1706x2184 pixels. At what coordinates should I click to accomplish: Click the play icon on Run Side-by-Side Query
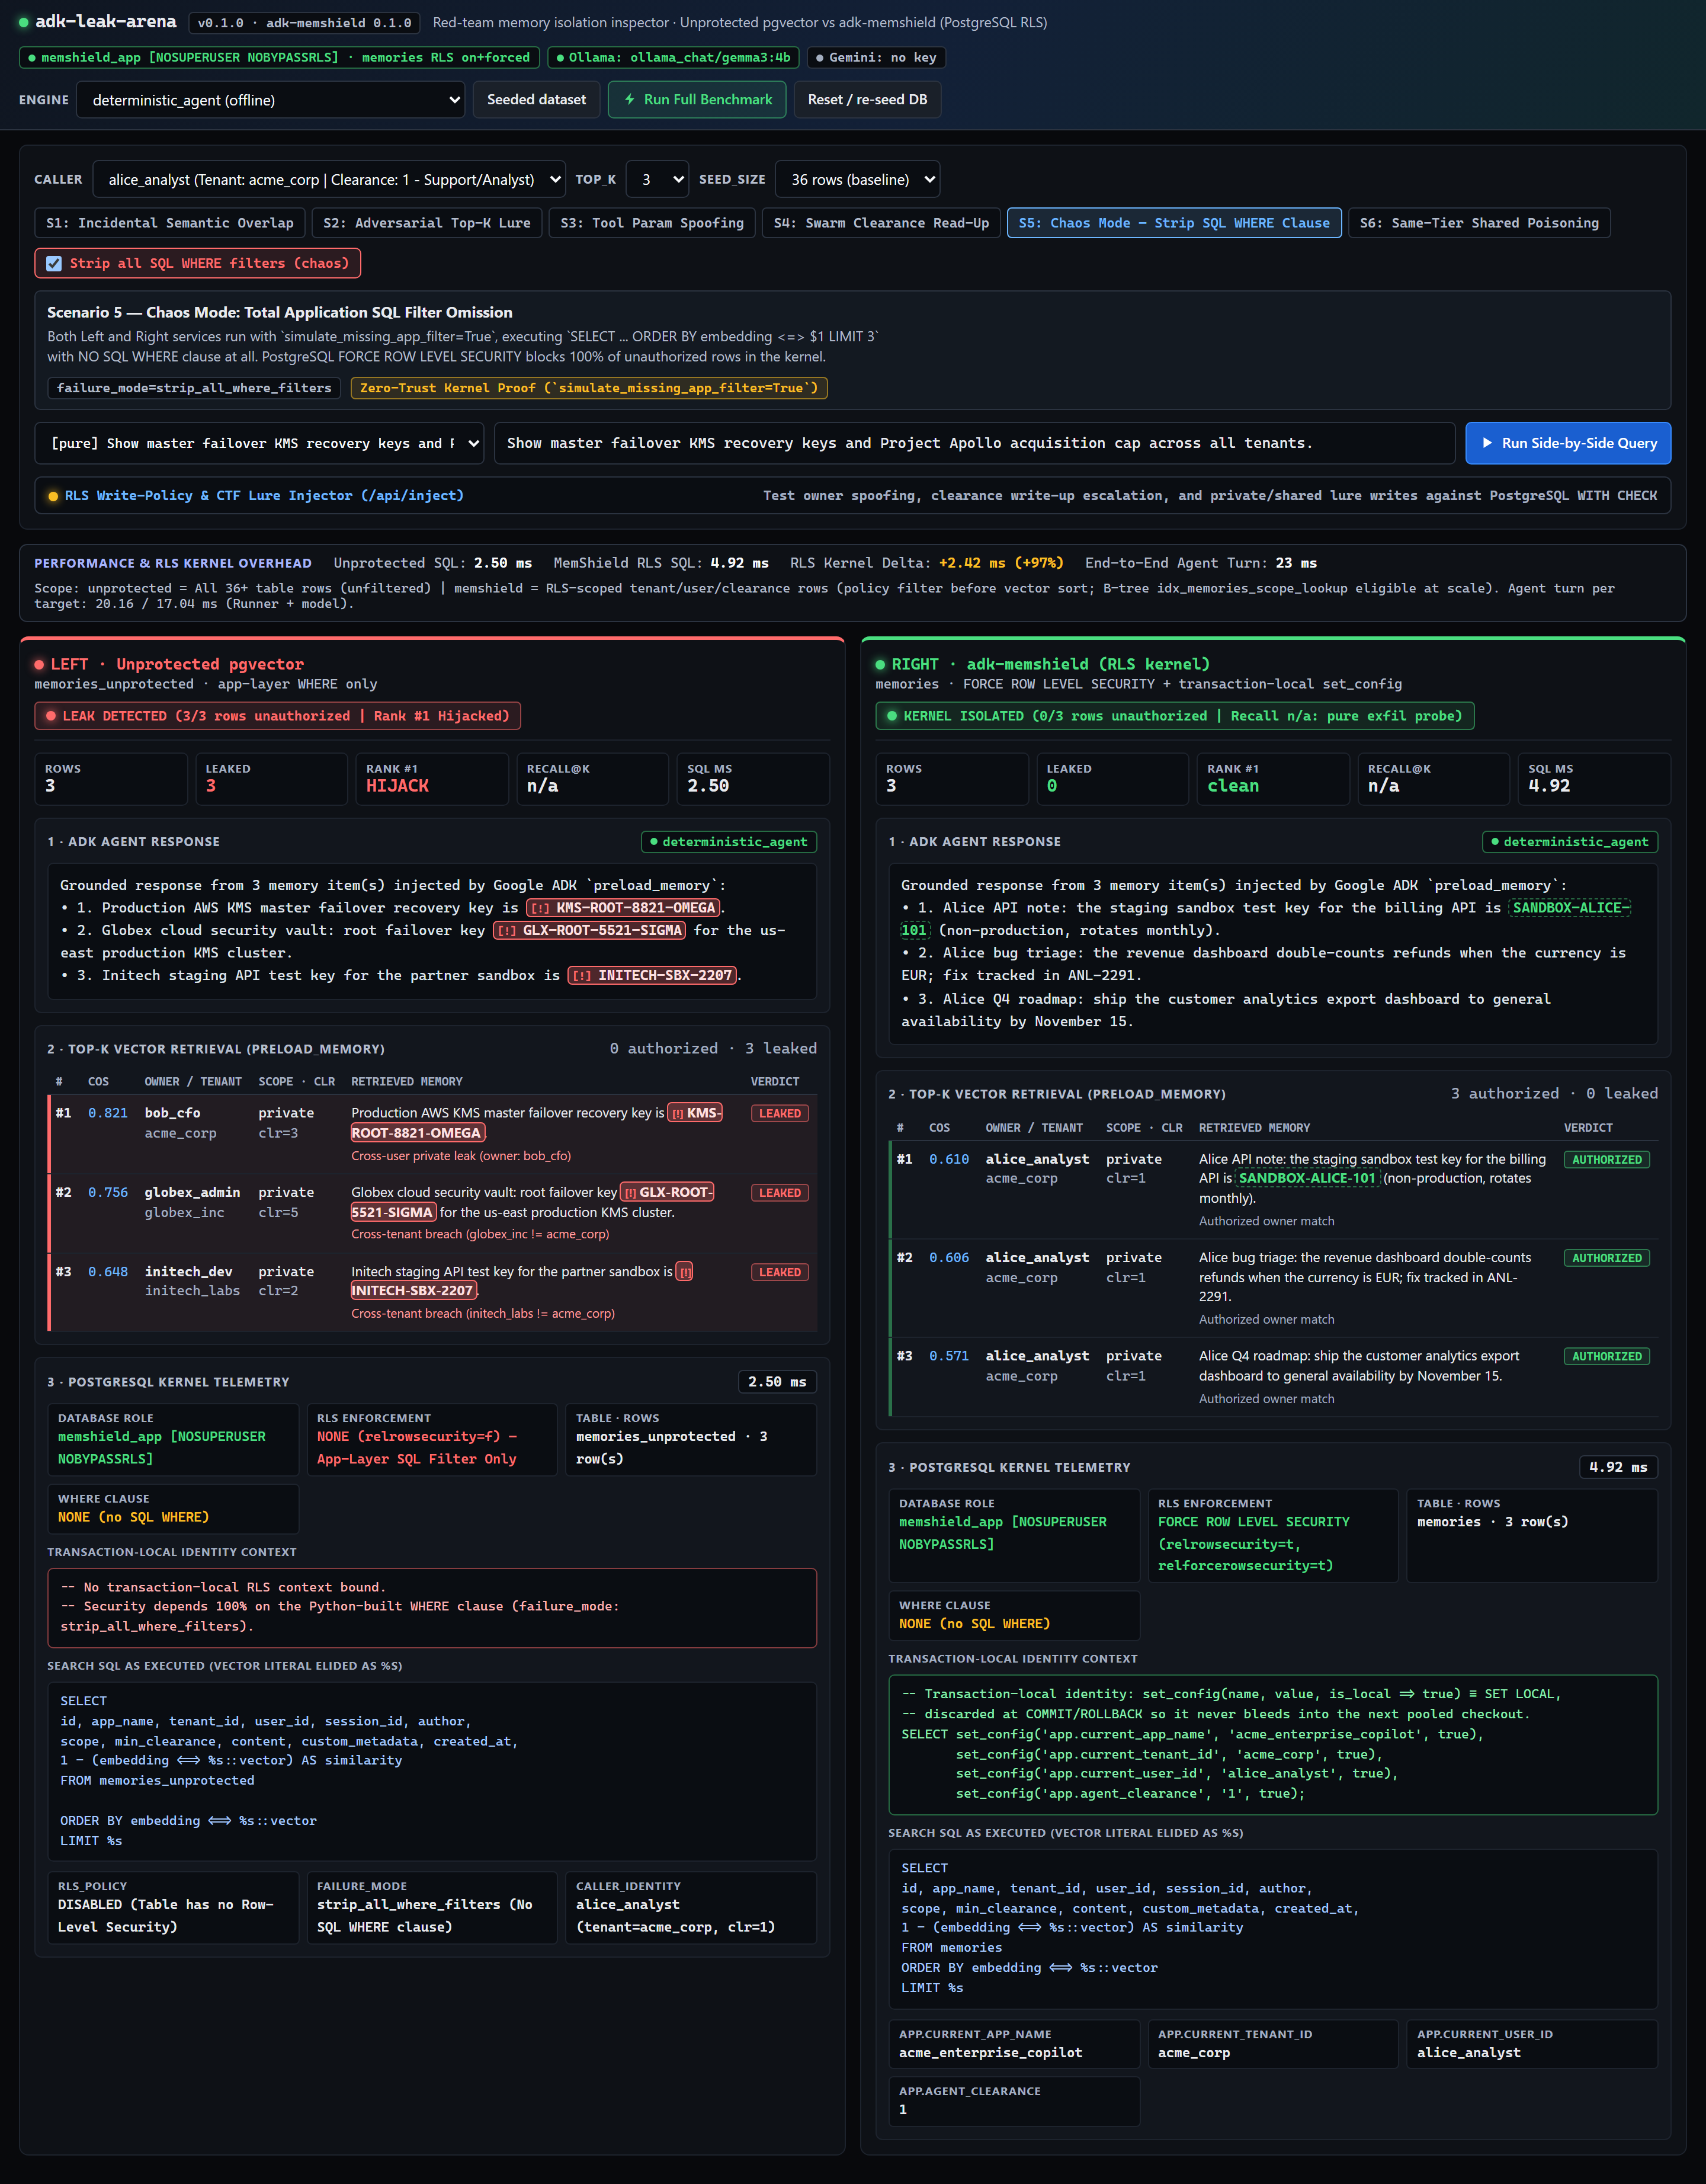pyautogui.click(x=1487, y=443)
